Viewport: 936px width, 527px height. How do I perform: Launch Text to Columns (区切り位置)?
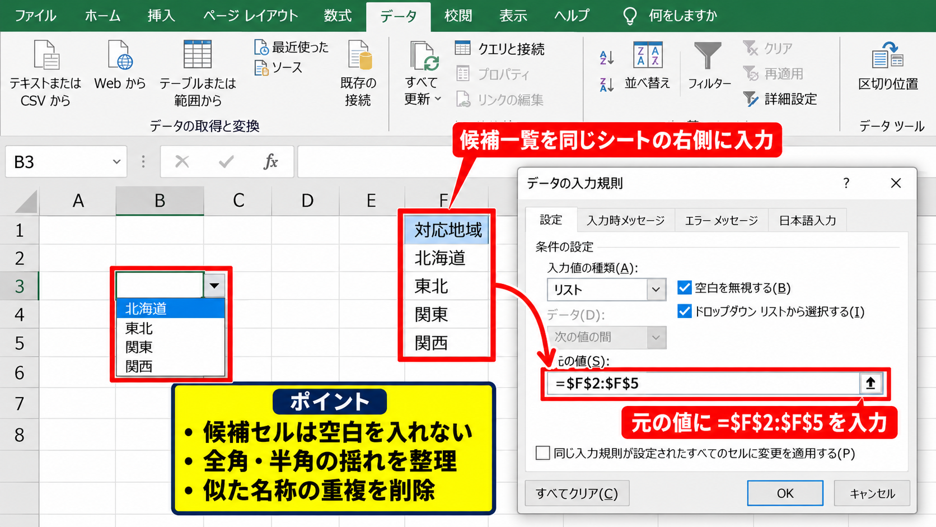point(888,66)
